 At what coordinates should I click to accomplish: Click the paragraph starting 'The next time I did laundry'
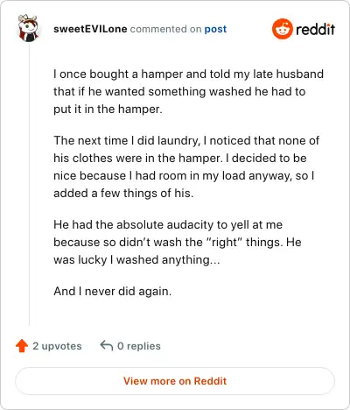(186, 166)
